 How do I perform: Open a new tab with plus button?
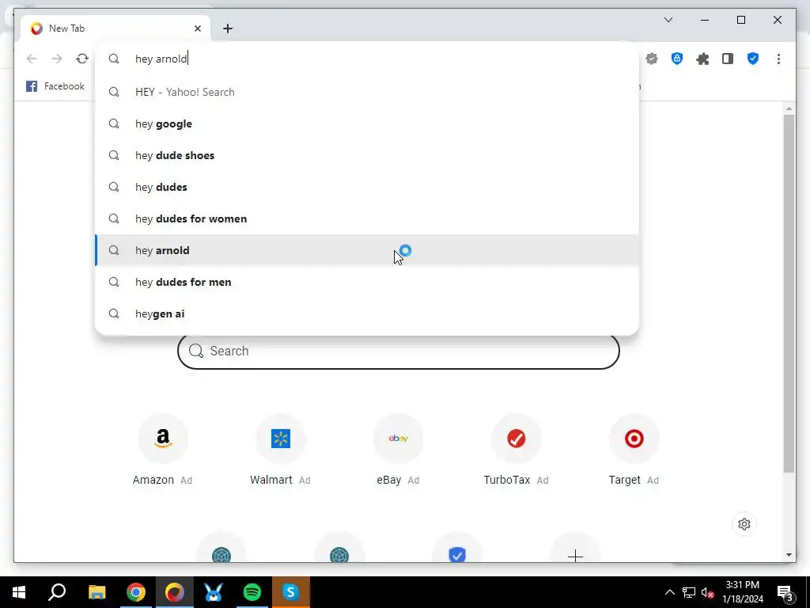tap(228, 28)
